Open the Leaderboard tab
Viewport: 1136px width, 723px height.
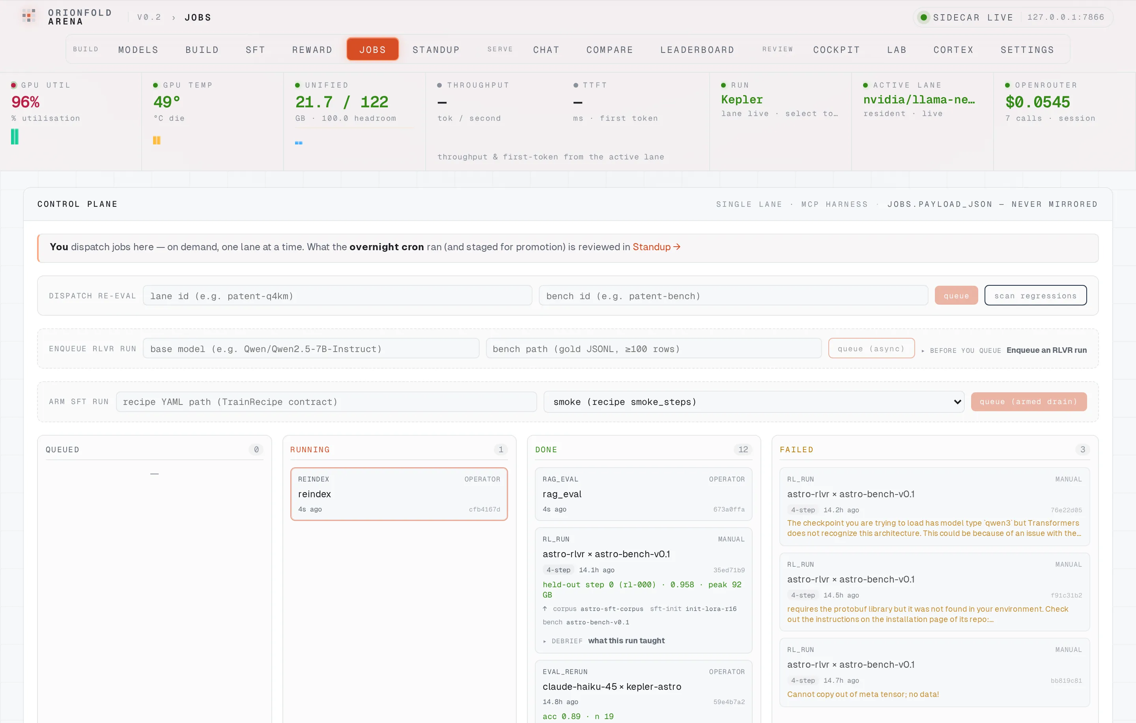(x=697, y=50)
